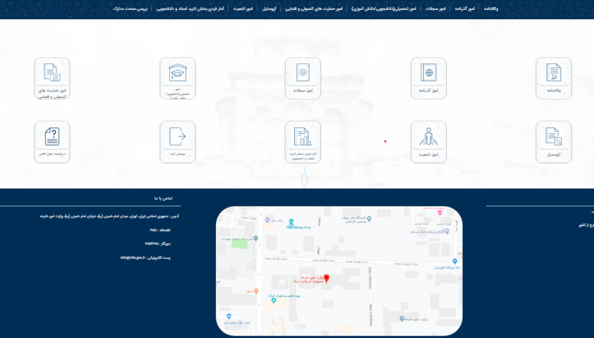The height and width of the screenshot is (338, 594).
Task: Click the red location pin on map
Action: (326, 279)
